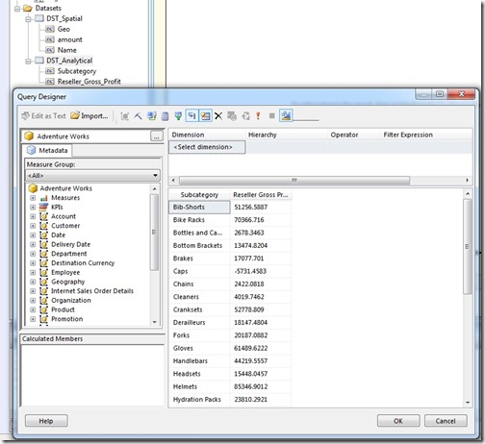Click the Adventure Works cube icon at top
485x444 pixels.
(x=29, y=136)
